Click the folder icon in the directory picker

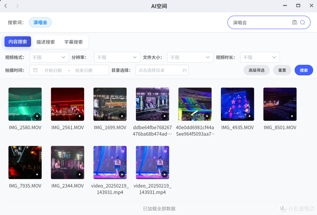click(x=185, y=70)
